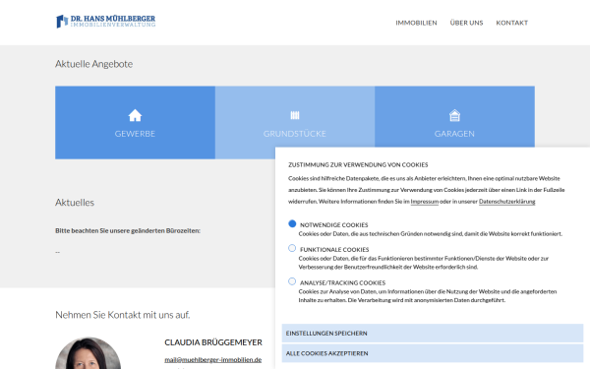The height and width of the screenshot is (369, 590).
Task: Toggle the Notwendige Cookies option
Action: [292, 223]
